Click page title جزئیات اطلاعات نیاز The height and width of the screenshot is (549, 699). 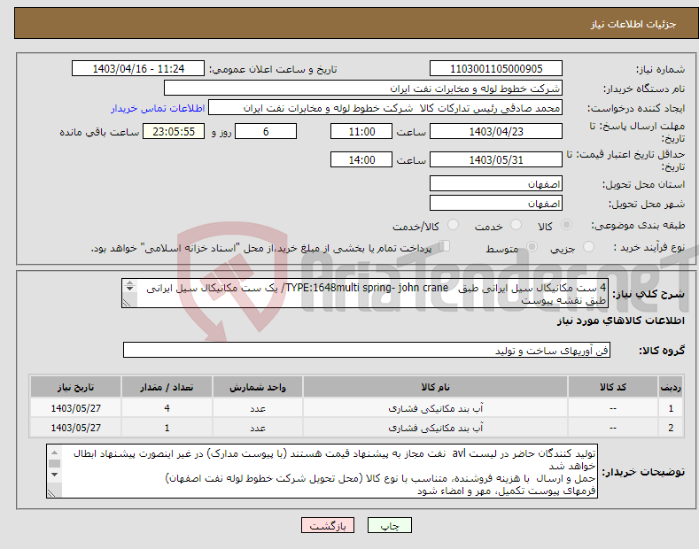tap(633, 24)
